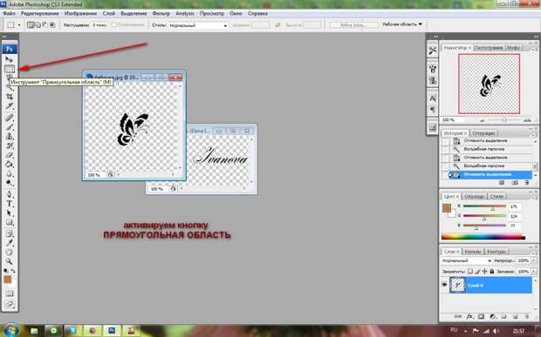Toggle lock transparent pixels option
This screenshot has width=541, height=337.
click(x=470, y=271)
